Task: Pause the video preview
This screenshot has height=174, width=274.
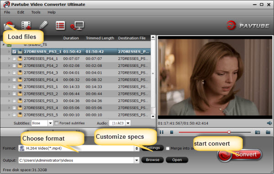Action: [x=162, y=132]
